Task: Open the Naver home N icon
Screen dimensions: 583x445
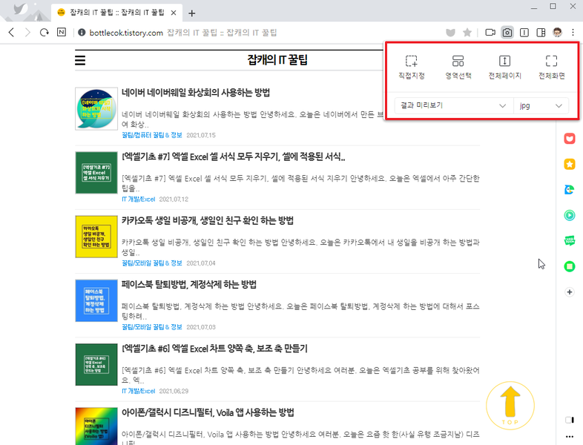Action: pyautogui.click(x=62, y=33)
